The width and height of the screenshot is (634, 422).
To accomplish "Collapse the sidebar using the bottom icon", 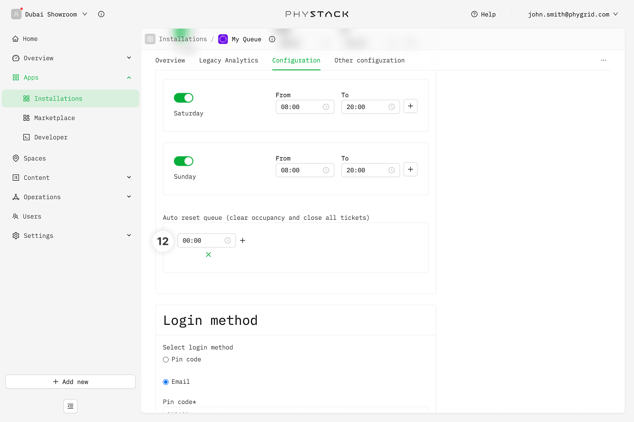I will pyautogui.click(x=70, y=406).
